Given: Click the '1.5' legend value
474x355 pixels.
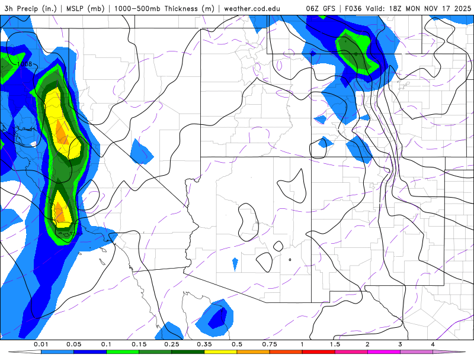Looking at the screenshot, I should click(335, 344).
